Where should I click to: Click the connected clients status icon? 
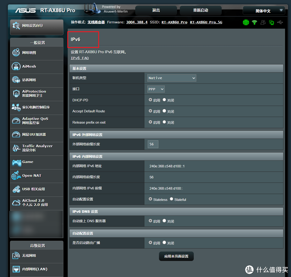(x=263, y=22)
